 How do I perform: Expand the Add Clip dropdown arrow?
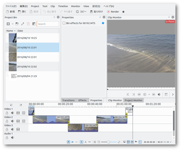point(13,24)
